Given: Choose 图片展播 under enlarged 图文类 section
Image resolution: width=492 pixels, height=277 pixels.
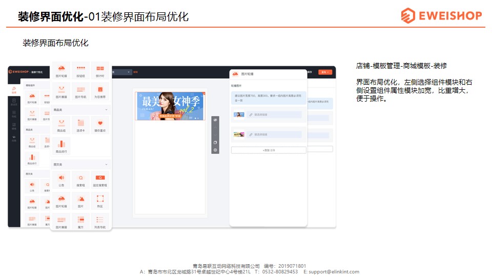Looking at the screenshot, I should point(61,222).
